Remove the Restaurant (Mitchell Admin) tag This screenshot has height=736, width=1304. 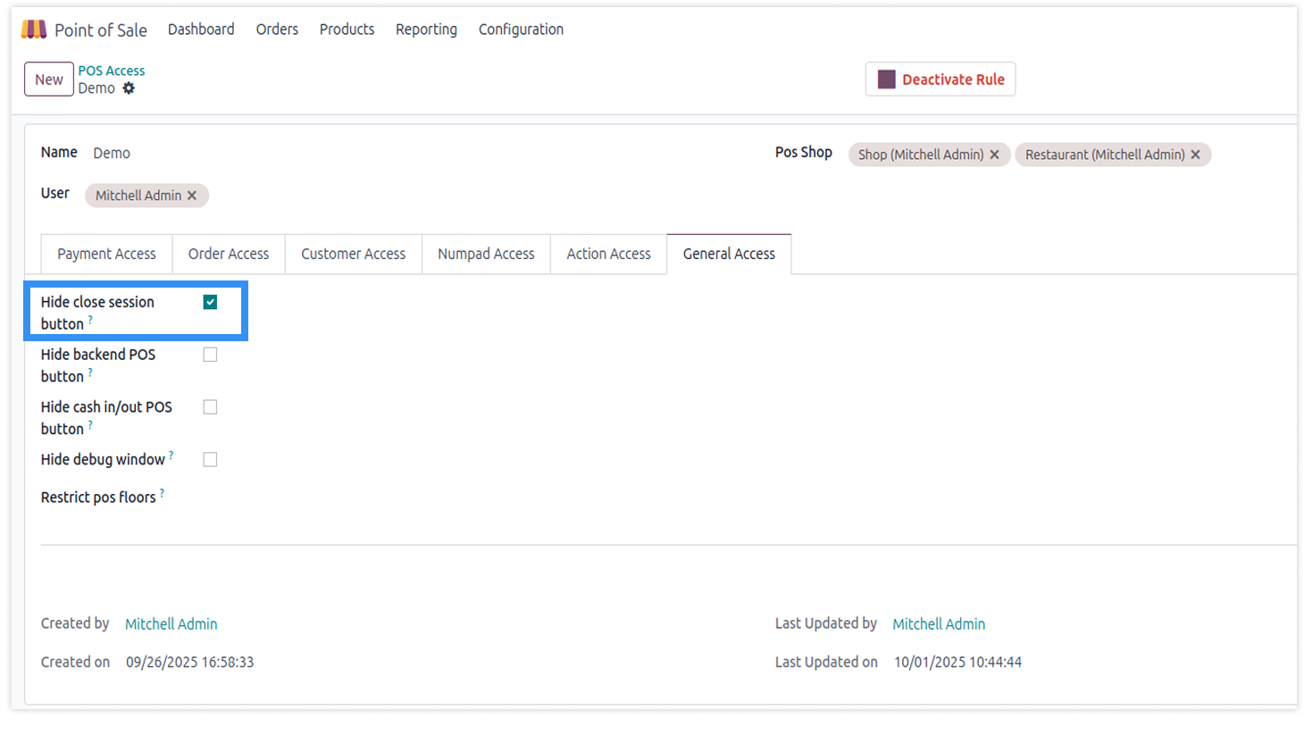pos(1195,155)
